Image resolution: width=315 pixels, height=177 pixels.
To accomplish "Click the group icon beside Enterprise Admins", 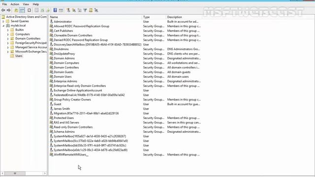I will (x=51, y=81).
